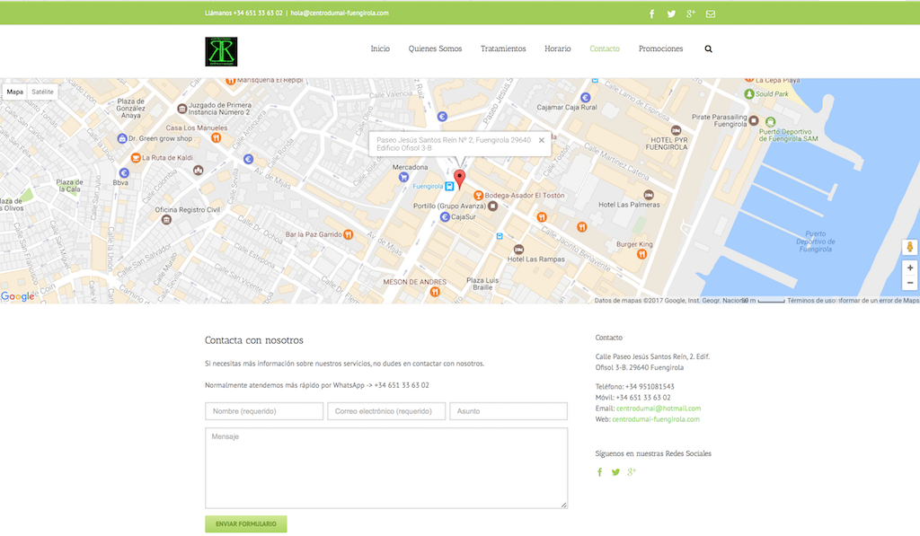Focus the Correo electrónico (requerido) field
The image size is (920, 536).
tap(386, 411)
